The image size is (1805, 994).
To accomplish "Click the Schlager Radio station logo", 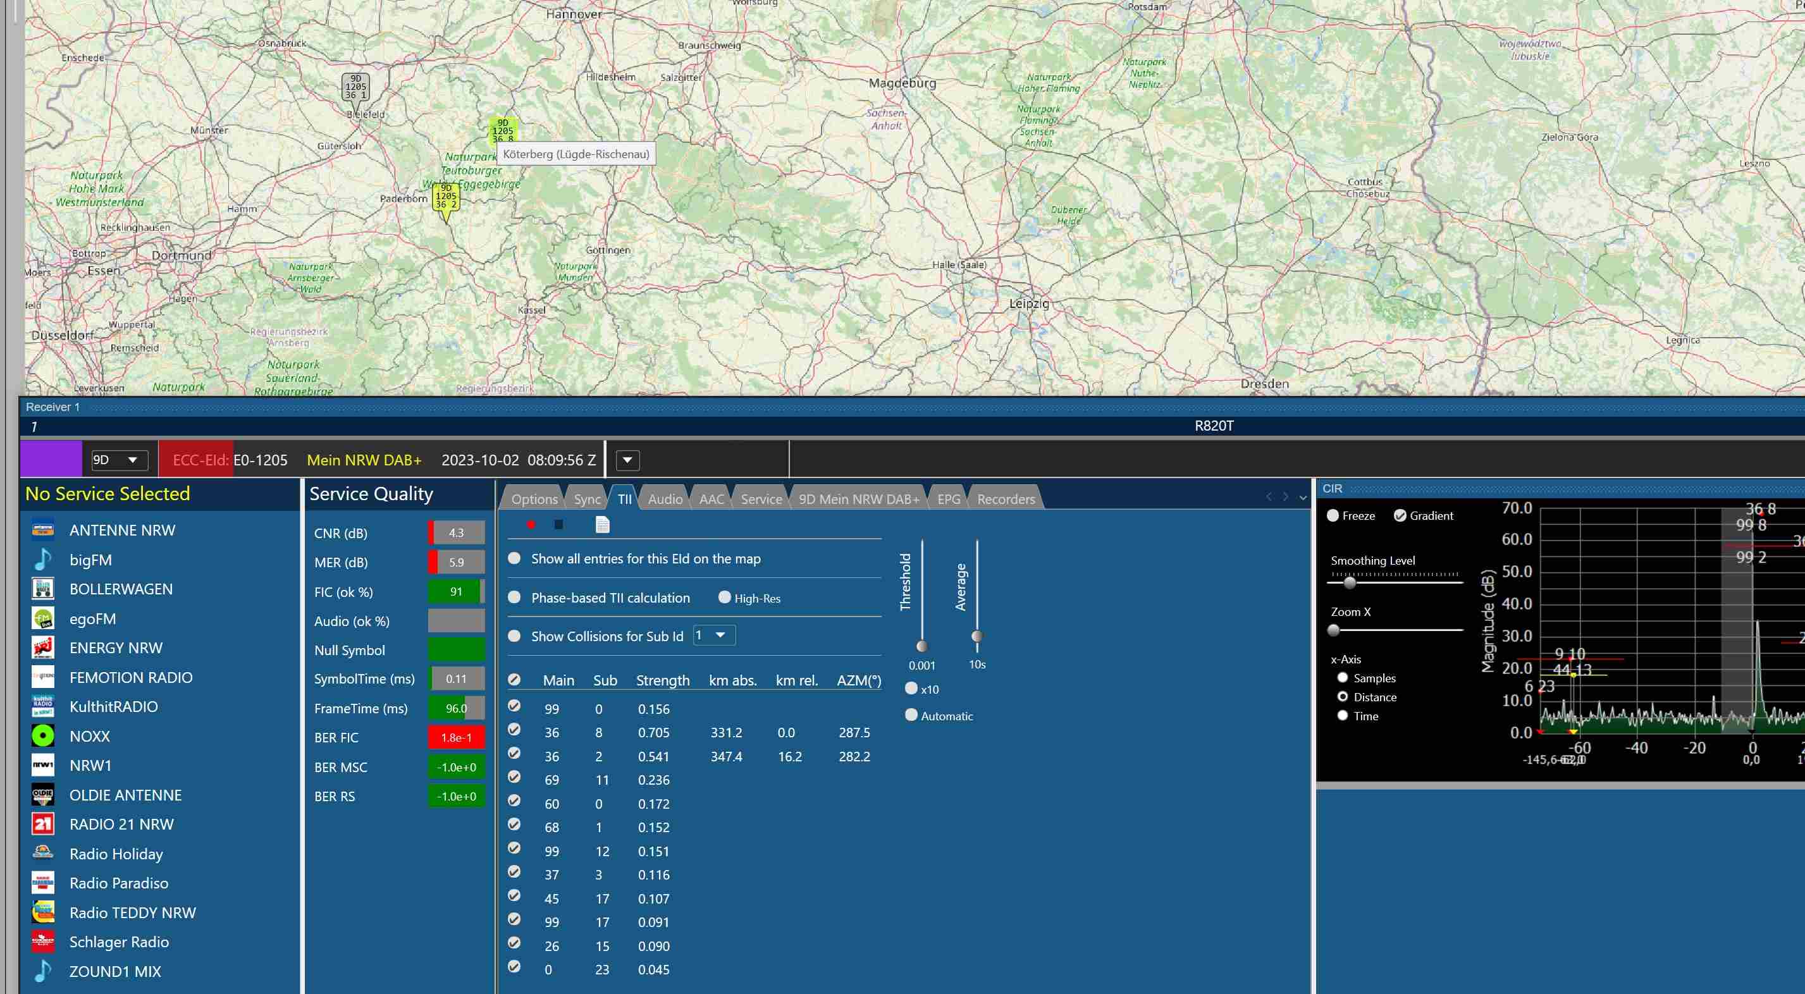I will pyautogui.click(x=43, y=942).
